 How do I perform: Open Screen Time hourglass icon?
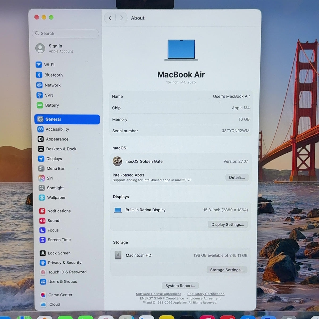pos(43,240)
